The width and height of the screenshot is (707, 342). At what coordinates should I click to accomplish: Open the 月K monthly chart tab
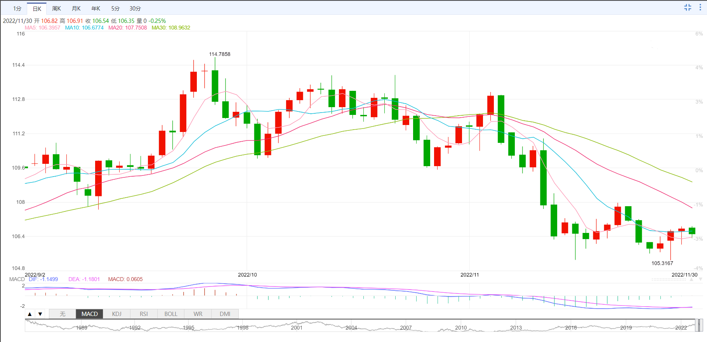click(x=76, y=9)
